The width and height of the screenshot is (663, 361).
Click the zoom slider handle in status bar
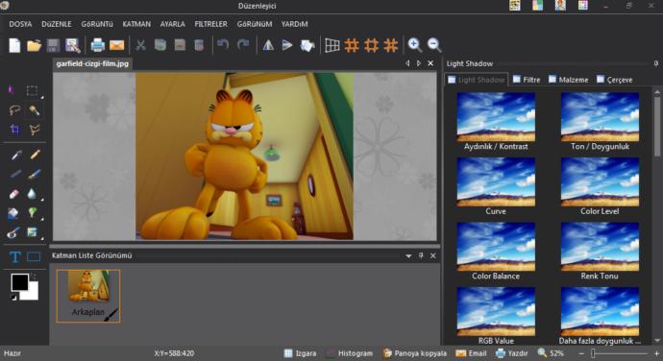click(593, 353)
